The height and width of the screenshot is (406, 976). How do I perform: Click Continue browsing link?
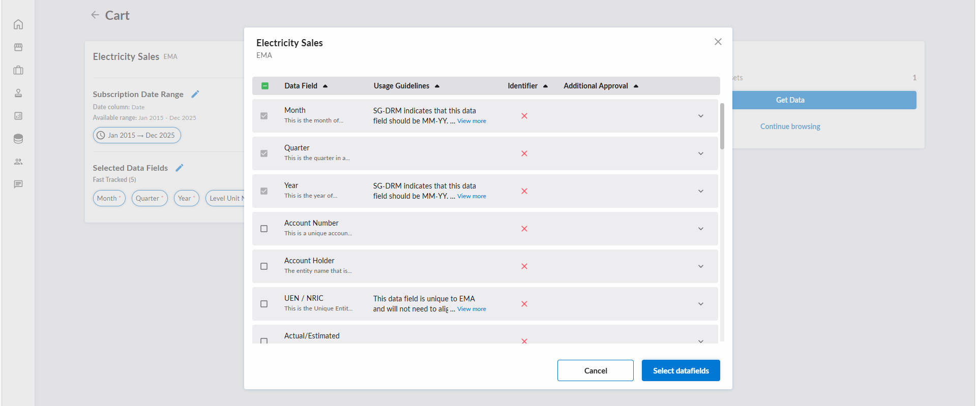coord(790,127)
